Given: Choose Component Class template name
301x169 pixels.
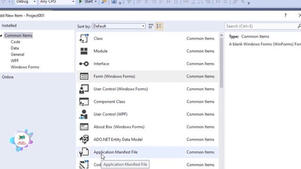Looking at the screenshot, I should 110,102.
